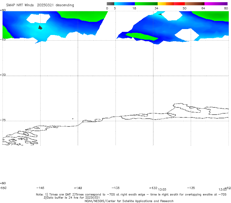The height and width of the screenshot is (203, 231).
Task: Click the latitude label '-70'
Action: click(x=3, y=75)
